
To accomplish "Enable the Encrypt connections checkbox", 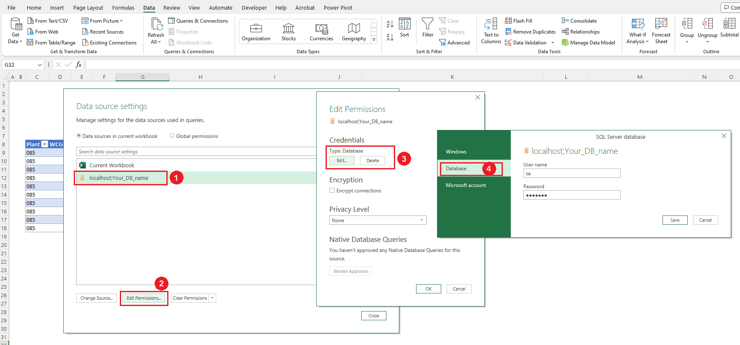I will point(332,190).
